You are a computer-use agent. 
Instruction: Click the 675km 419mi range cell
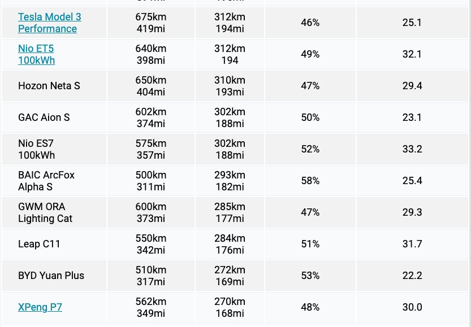151,23
